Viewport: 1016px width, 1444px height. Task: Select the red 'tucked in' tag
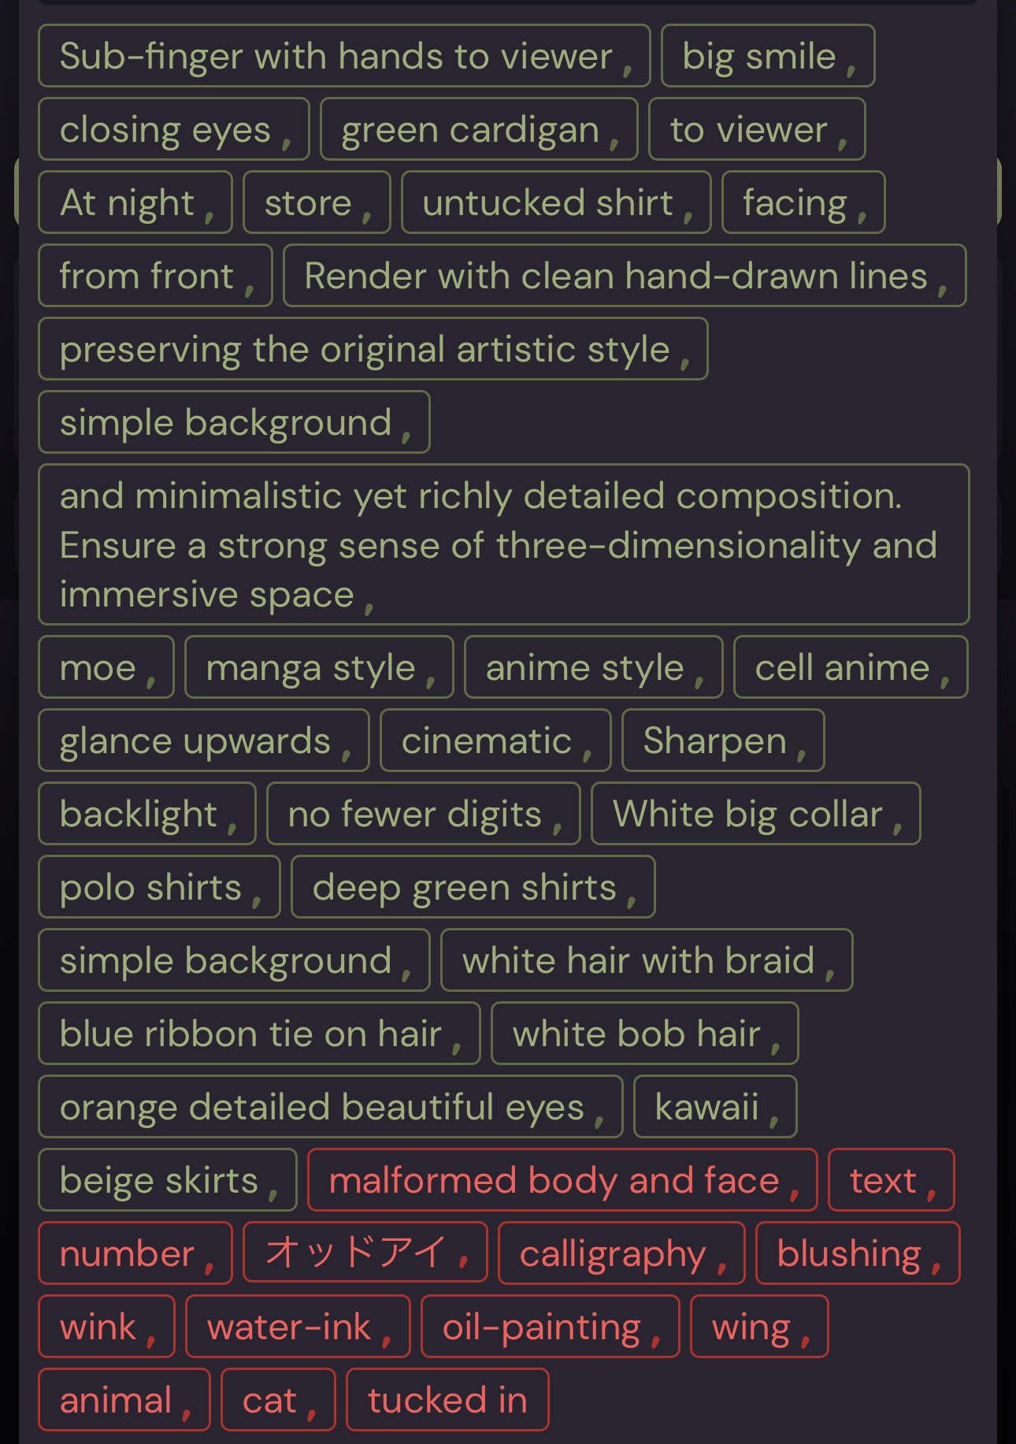click(x=447, y=1400)
